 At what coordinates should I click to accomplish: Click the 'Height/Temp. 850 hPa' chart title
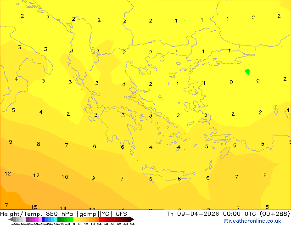37,214
